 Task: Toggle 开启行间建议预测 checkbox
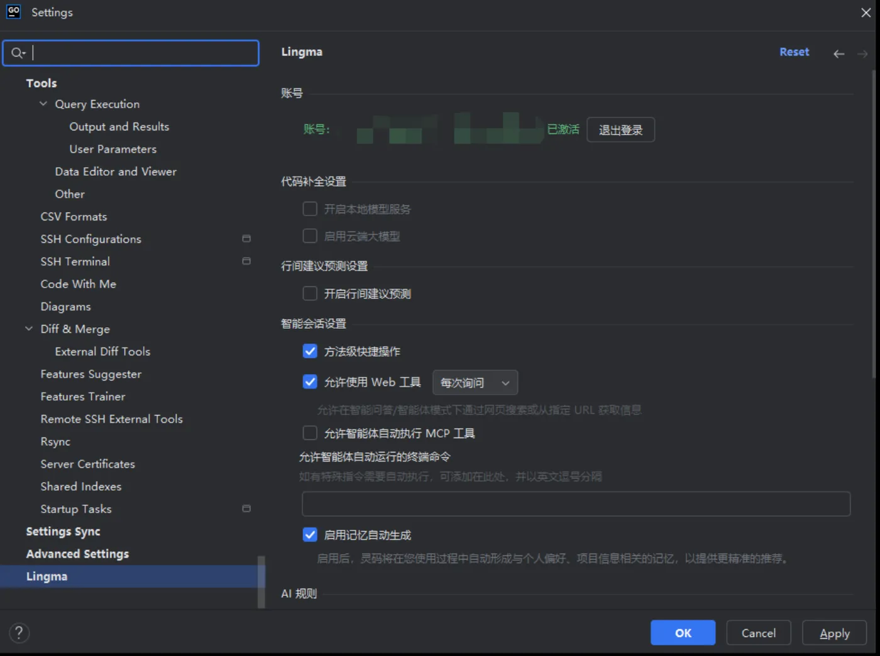(x=310, y=293)
